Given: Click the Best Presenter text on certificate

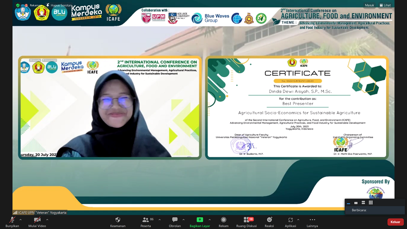Looking at the screenshot, I should 298,103.
